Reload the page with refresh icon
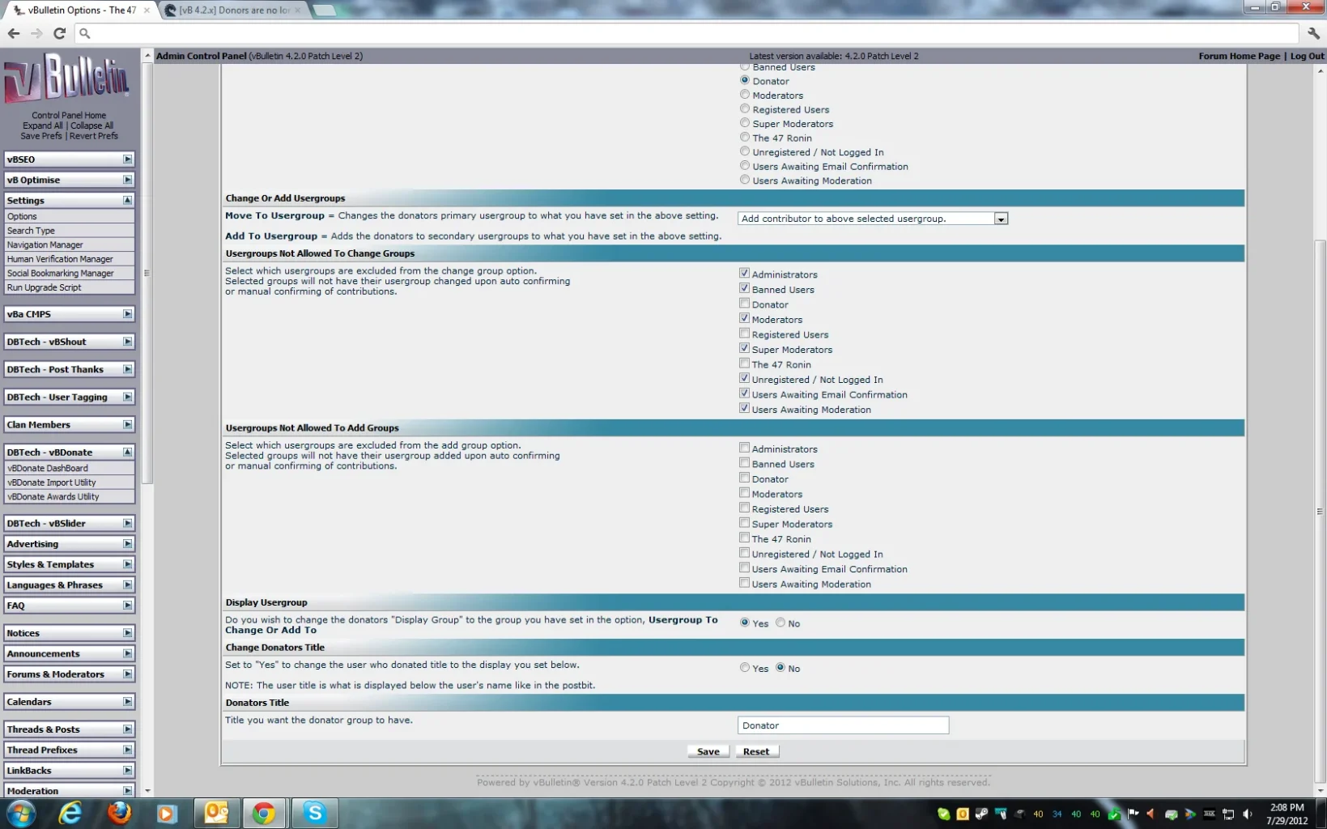This screenshot has height=829, width=1327. (x=59, y=33)
